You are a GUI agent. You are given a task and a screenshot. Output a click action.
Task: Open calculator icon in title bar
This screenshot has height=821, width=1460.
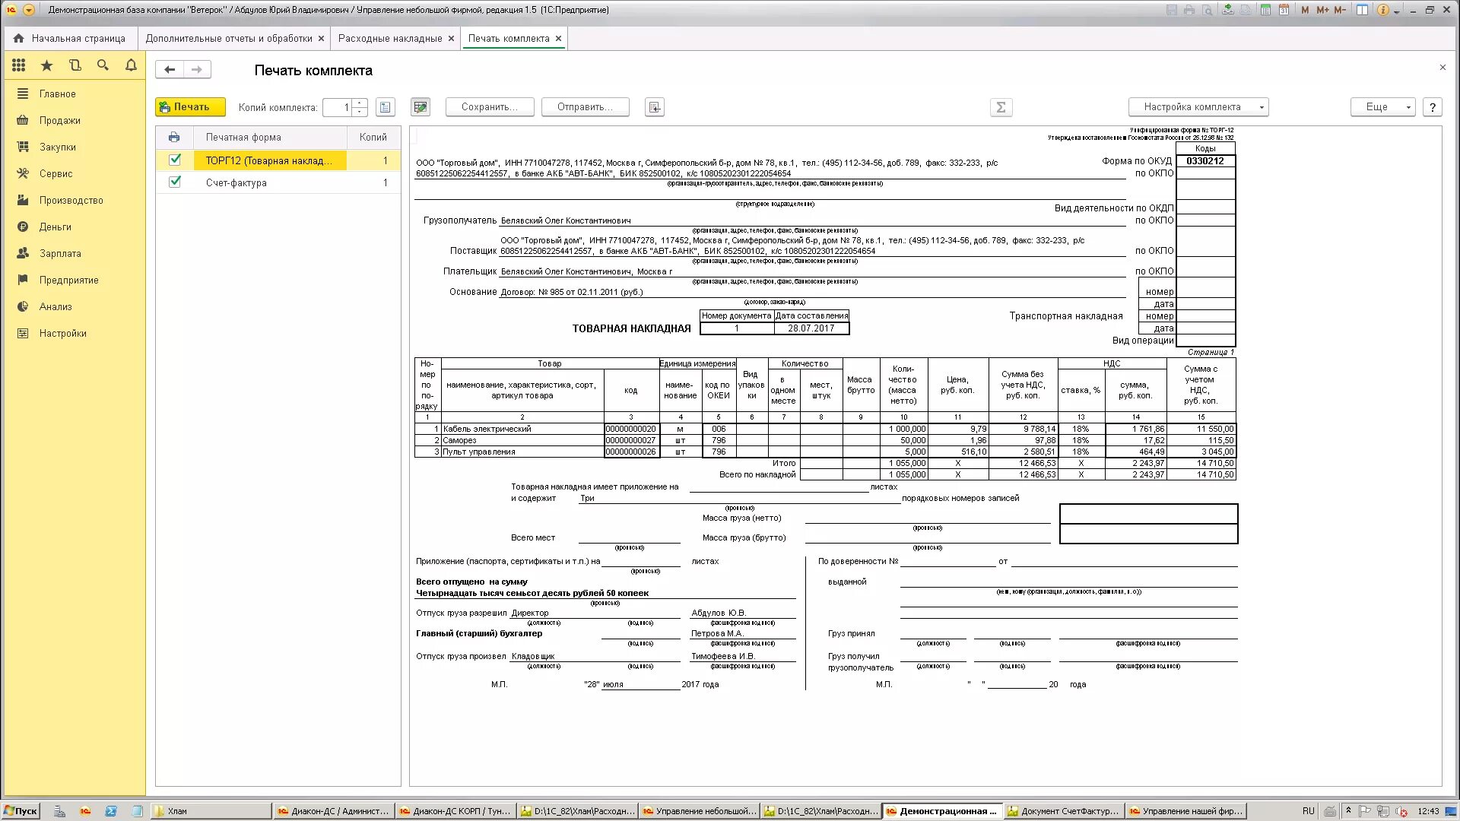tap(1265, 10)
